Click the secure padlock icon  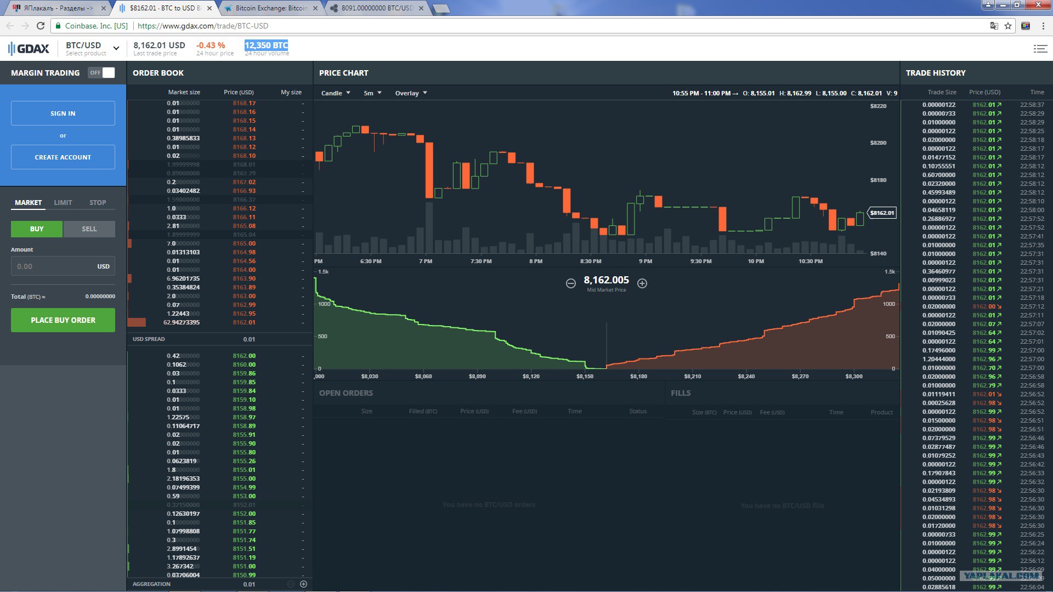click(x=58, y=26)
